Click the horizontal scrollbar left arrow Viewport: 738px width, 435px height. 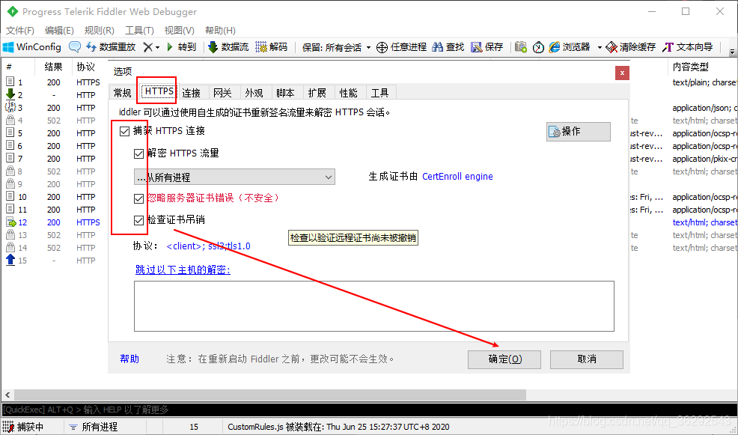tap(7, 395)
